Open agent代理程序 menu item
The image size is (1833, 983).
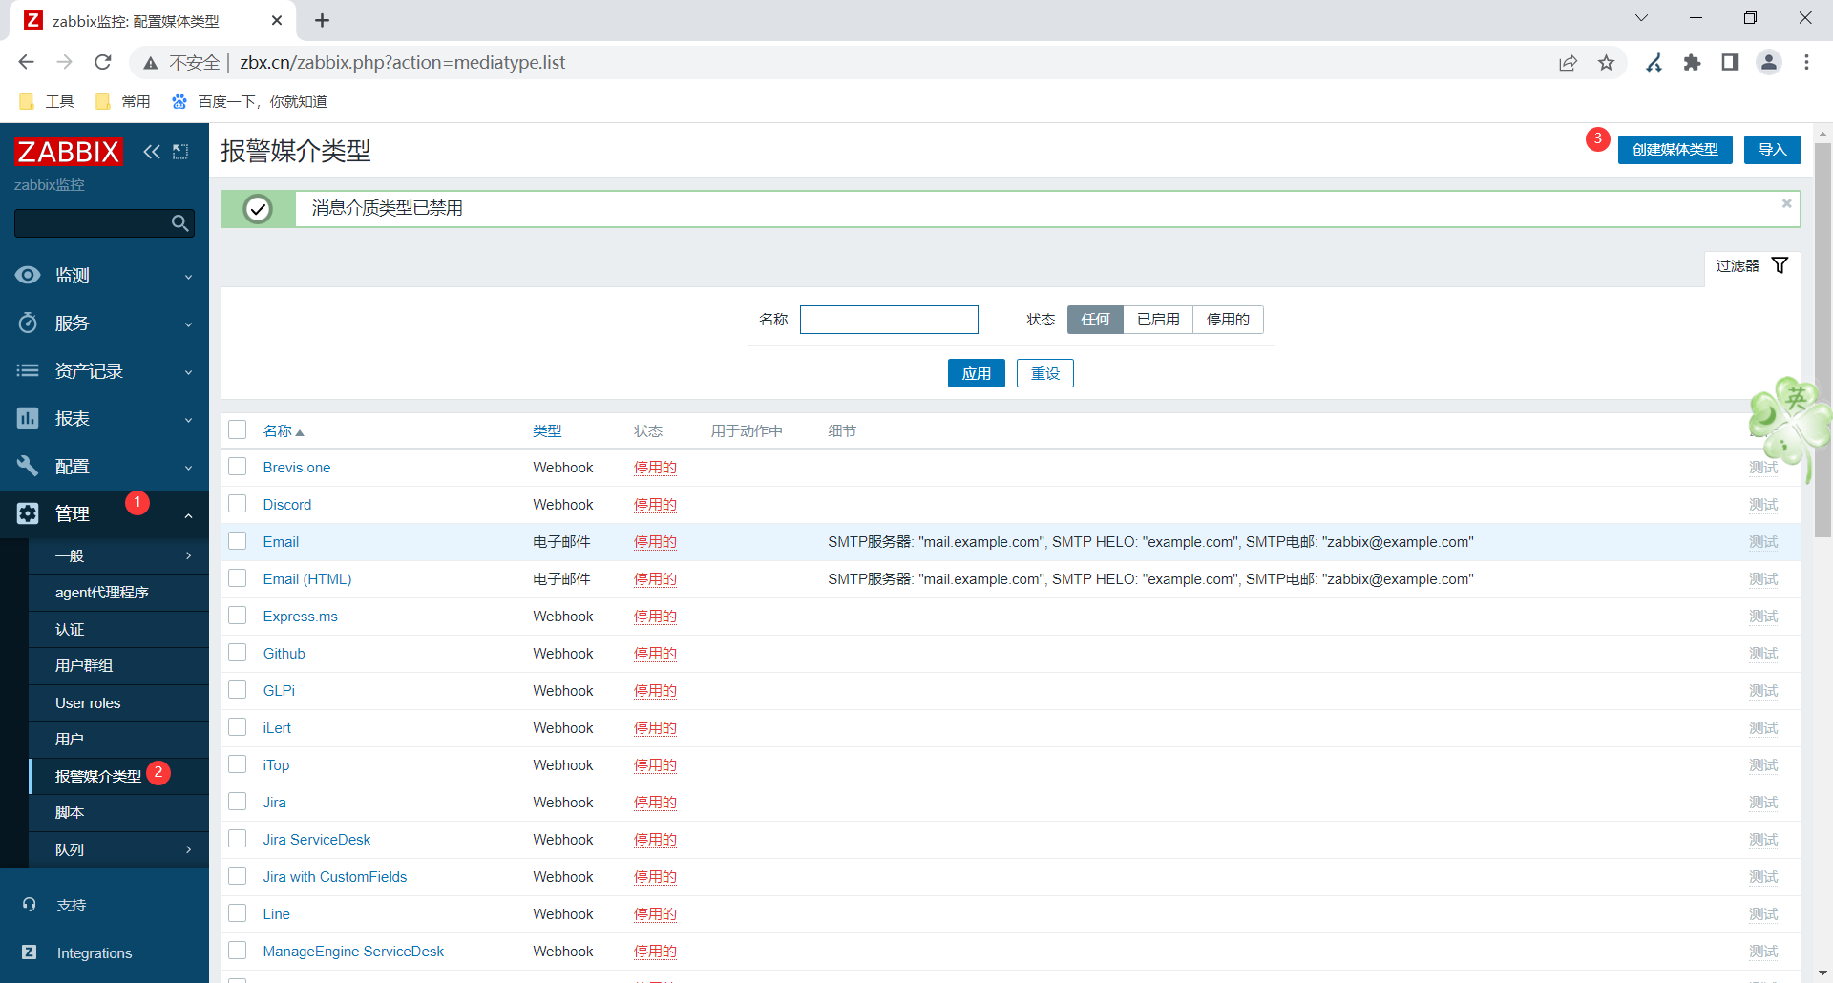pyautogui.click(x=118, y=593)
